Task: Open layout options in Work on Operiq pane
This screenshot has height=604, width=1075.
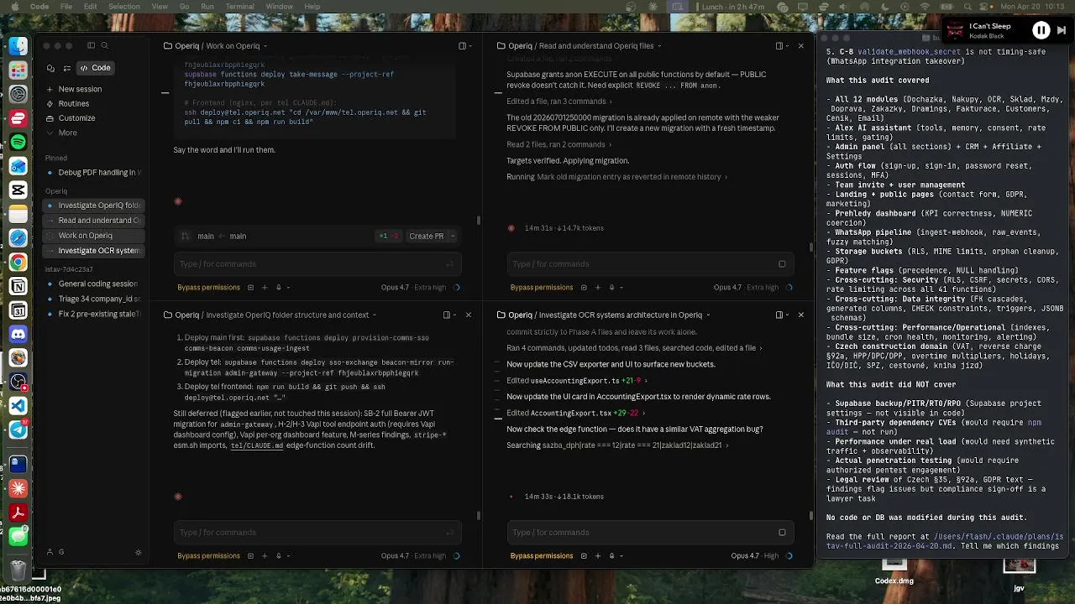Action: click(x=464, y=46)
